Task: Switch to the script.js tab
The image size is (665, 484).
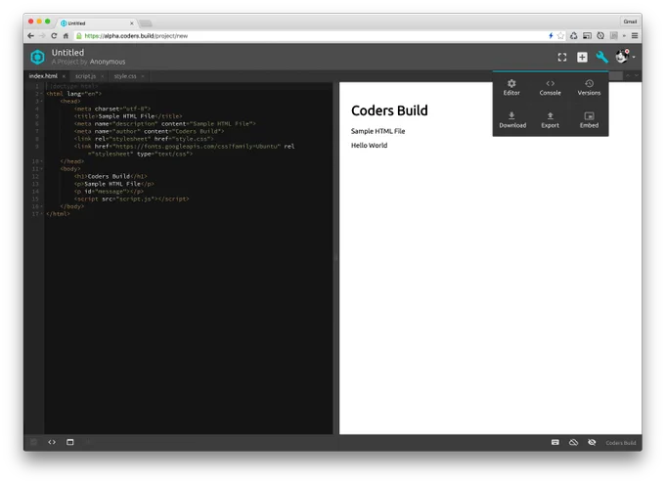Action: tap(85, 76)
